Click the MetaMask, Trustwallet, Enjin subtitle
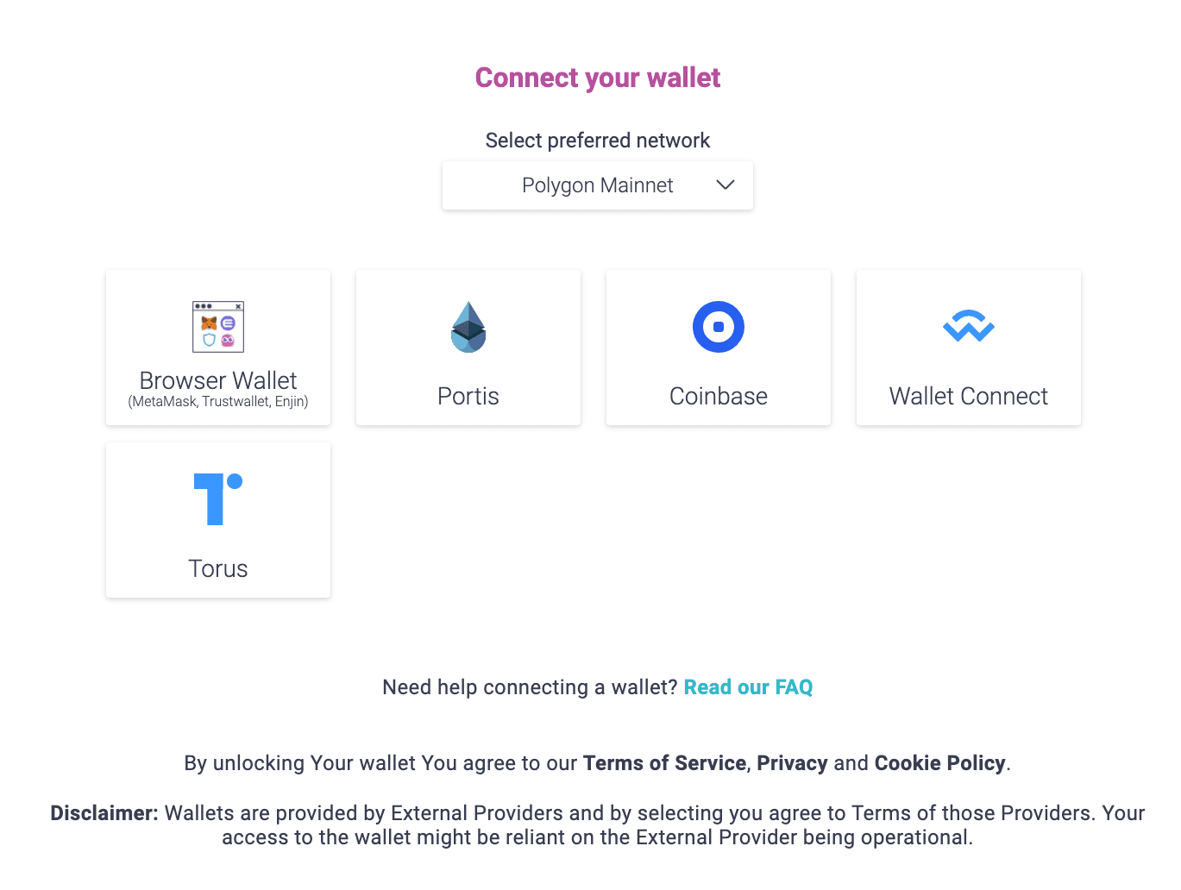This screenshot has height=890, width=1181. pos(218,402)
